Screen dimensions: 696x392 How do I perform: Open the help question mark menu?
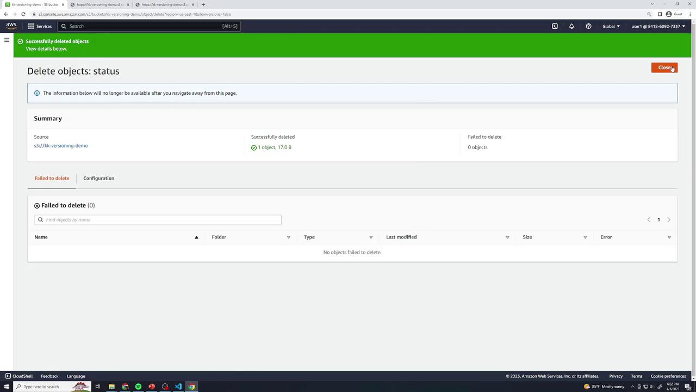coord(588,26)
